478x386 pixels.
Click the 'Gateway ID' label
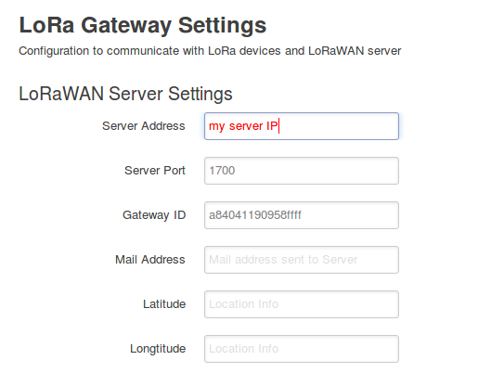[x=154, y=215]
